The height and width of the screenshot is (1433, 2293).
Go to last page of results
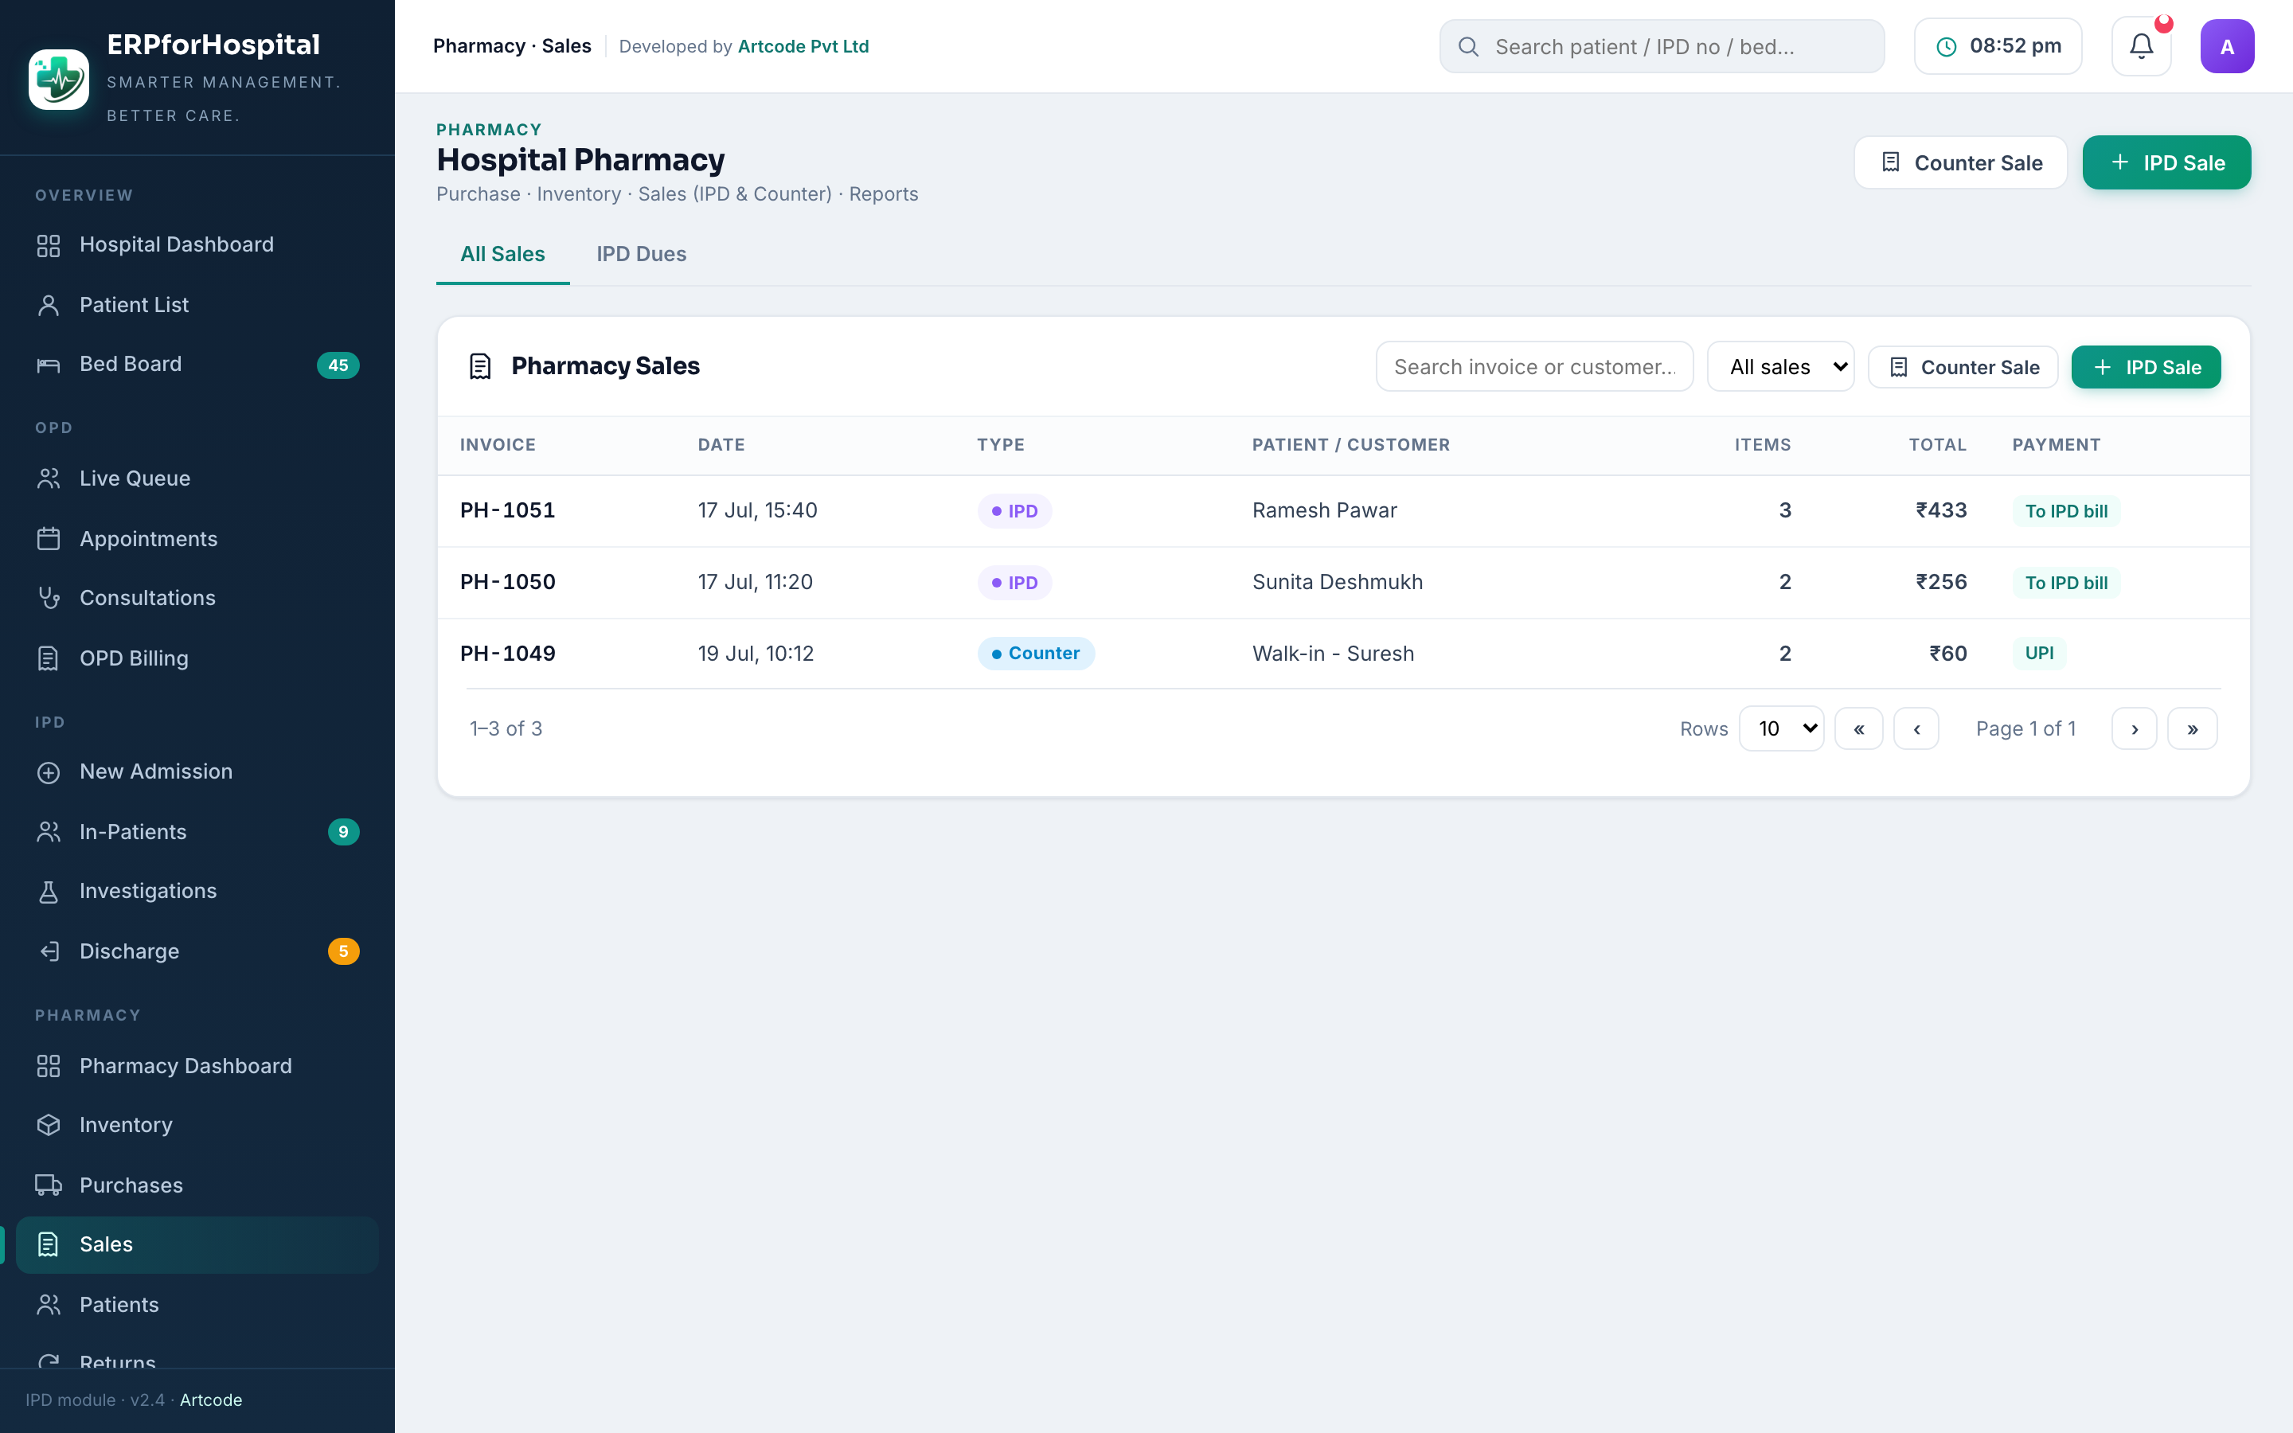[2193, 728]
